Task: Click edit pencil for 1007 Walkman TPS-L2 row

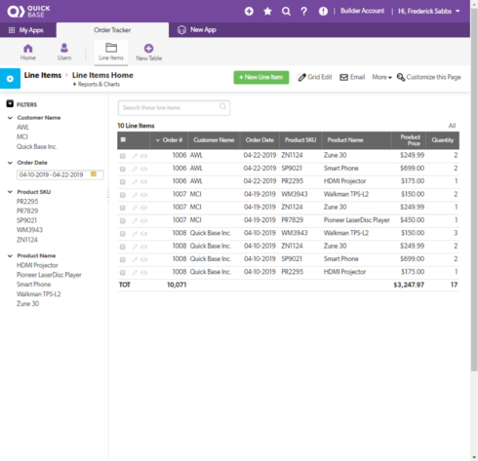Action: click(135, 195)
